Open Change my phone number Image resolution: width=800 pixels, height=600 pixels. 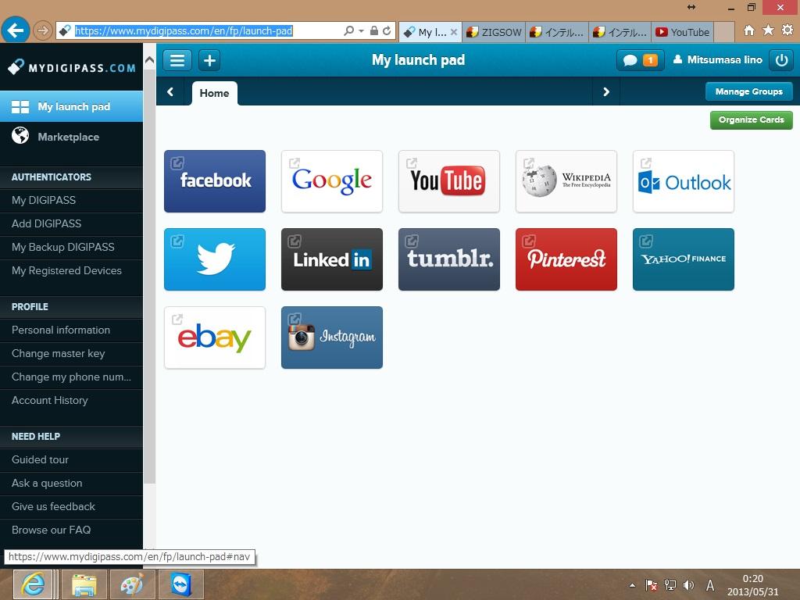71,377
